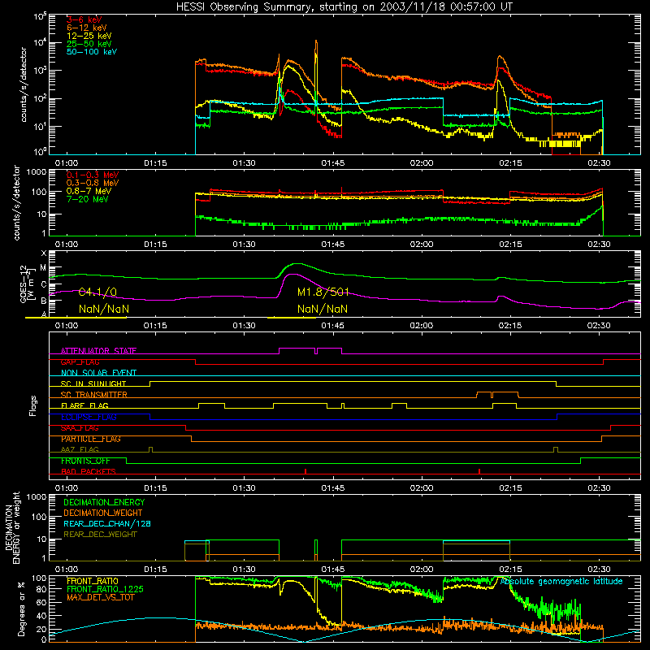Click second BAD_PACKETS red tick near 02:10

click(x=479, y=471)
